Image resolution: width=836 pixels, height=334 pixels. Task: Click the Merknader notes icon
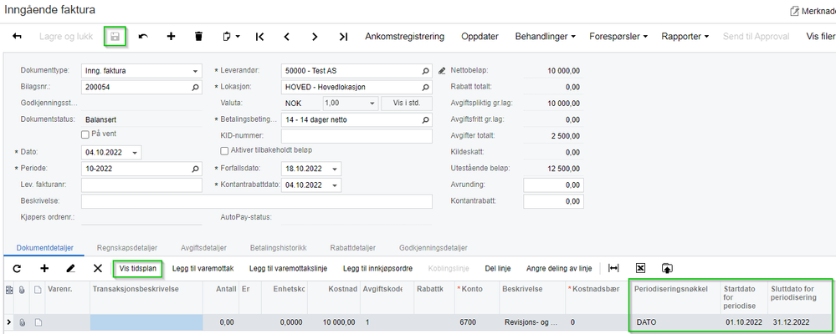coord(794,10)
